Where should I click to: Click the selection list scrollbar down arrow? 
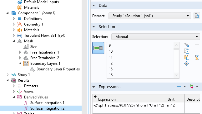[176, 75]
